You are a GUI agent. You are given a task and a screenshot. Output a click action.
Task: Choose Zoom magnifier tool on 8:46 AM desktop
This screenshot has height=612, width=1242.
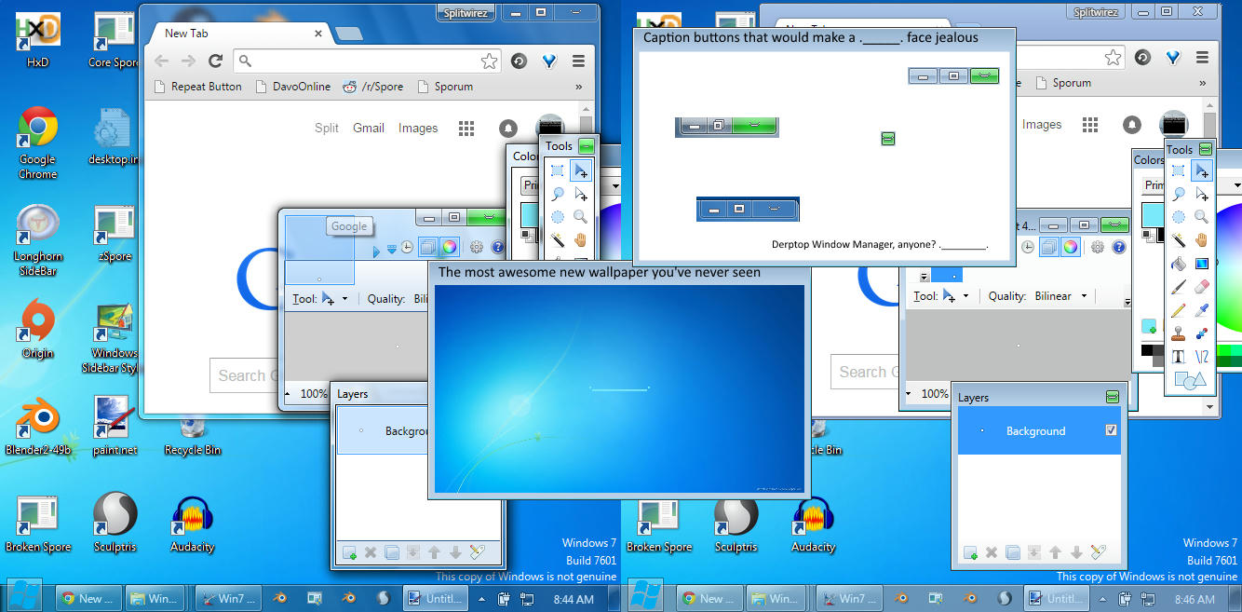coord(1202,217)
